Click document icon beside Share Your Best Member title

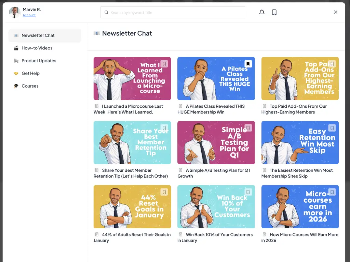(x=97, y=170)
